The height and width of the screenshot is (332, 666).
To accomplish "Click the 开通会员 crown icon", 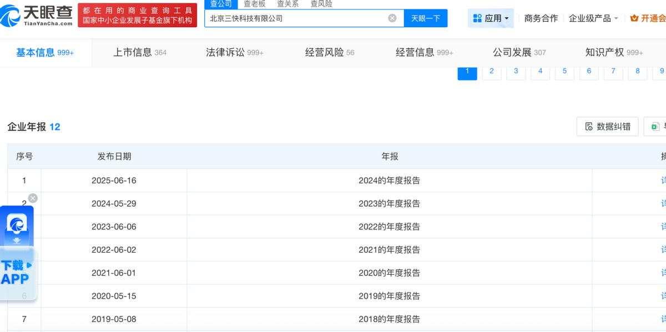I will tap(634, 18).
